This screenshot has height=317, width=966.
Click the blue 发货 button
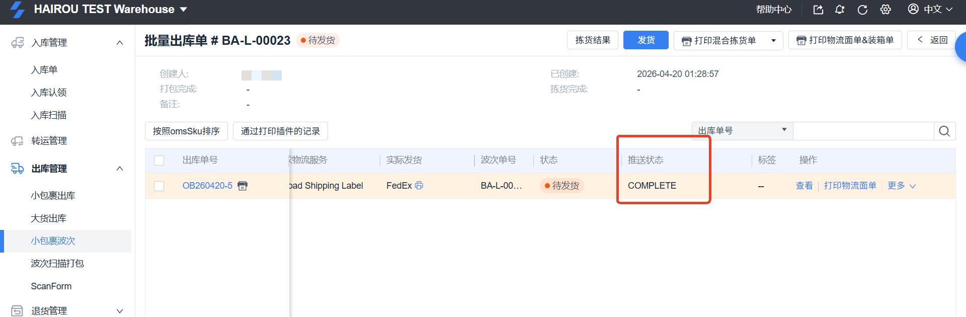pos(646,40)
